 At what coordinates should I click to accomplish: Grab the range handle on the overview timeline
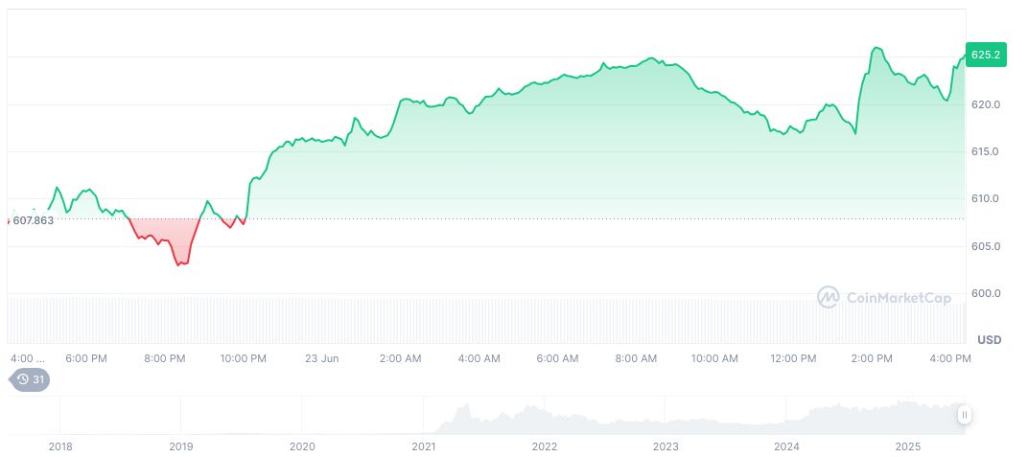[964, 415]
